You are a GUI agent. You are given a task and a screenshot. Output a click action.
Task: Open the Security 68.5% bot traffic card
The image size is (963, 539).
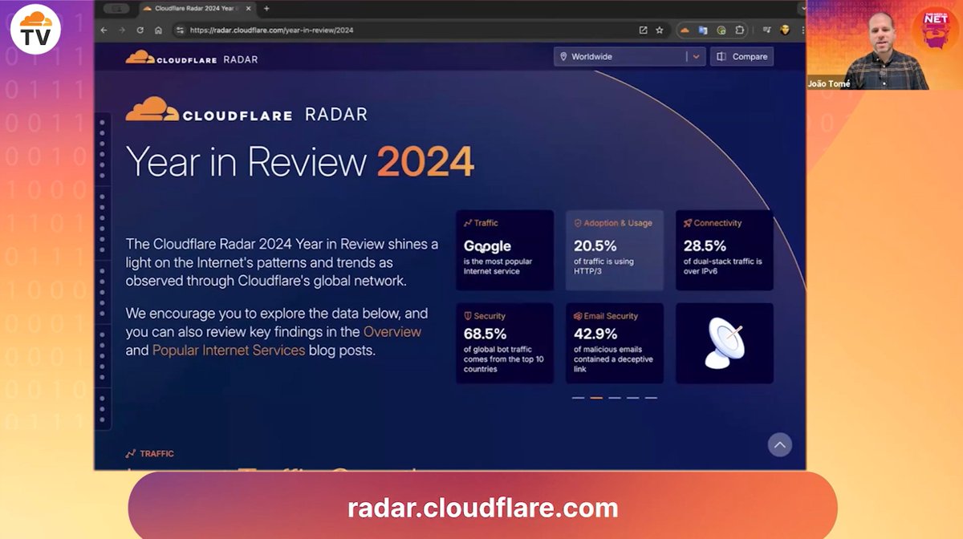505,343
